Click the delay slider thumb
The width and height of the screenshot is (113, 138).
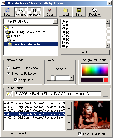[x=55, y=78]
